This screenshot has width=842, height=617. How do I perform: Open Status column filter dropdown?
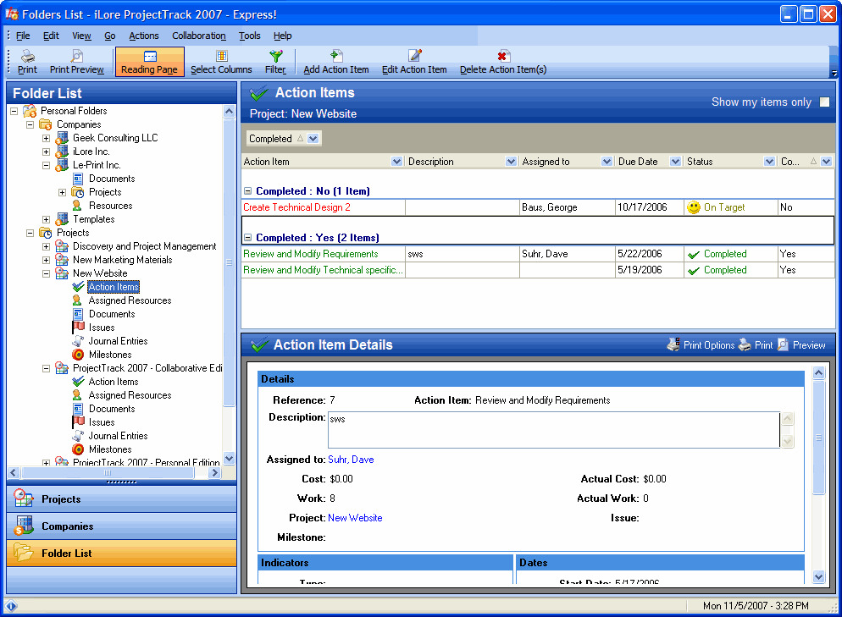click(769, 162)
